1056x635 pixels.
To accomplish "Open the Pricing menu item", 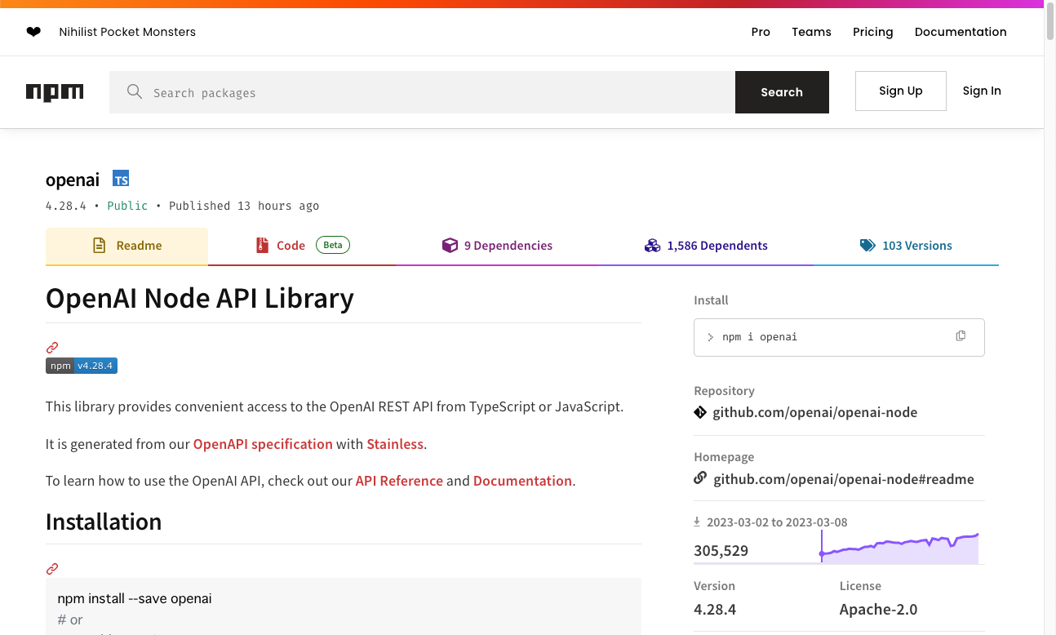I will point(873,32).
